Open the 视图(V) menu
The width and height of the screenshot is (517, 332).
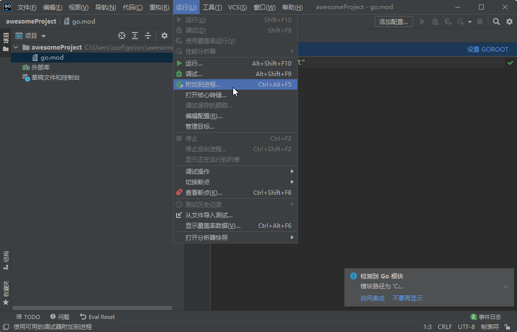[x=78, y=7]
